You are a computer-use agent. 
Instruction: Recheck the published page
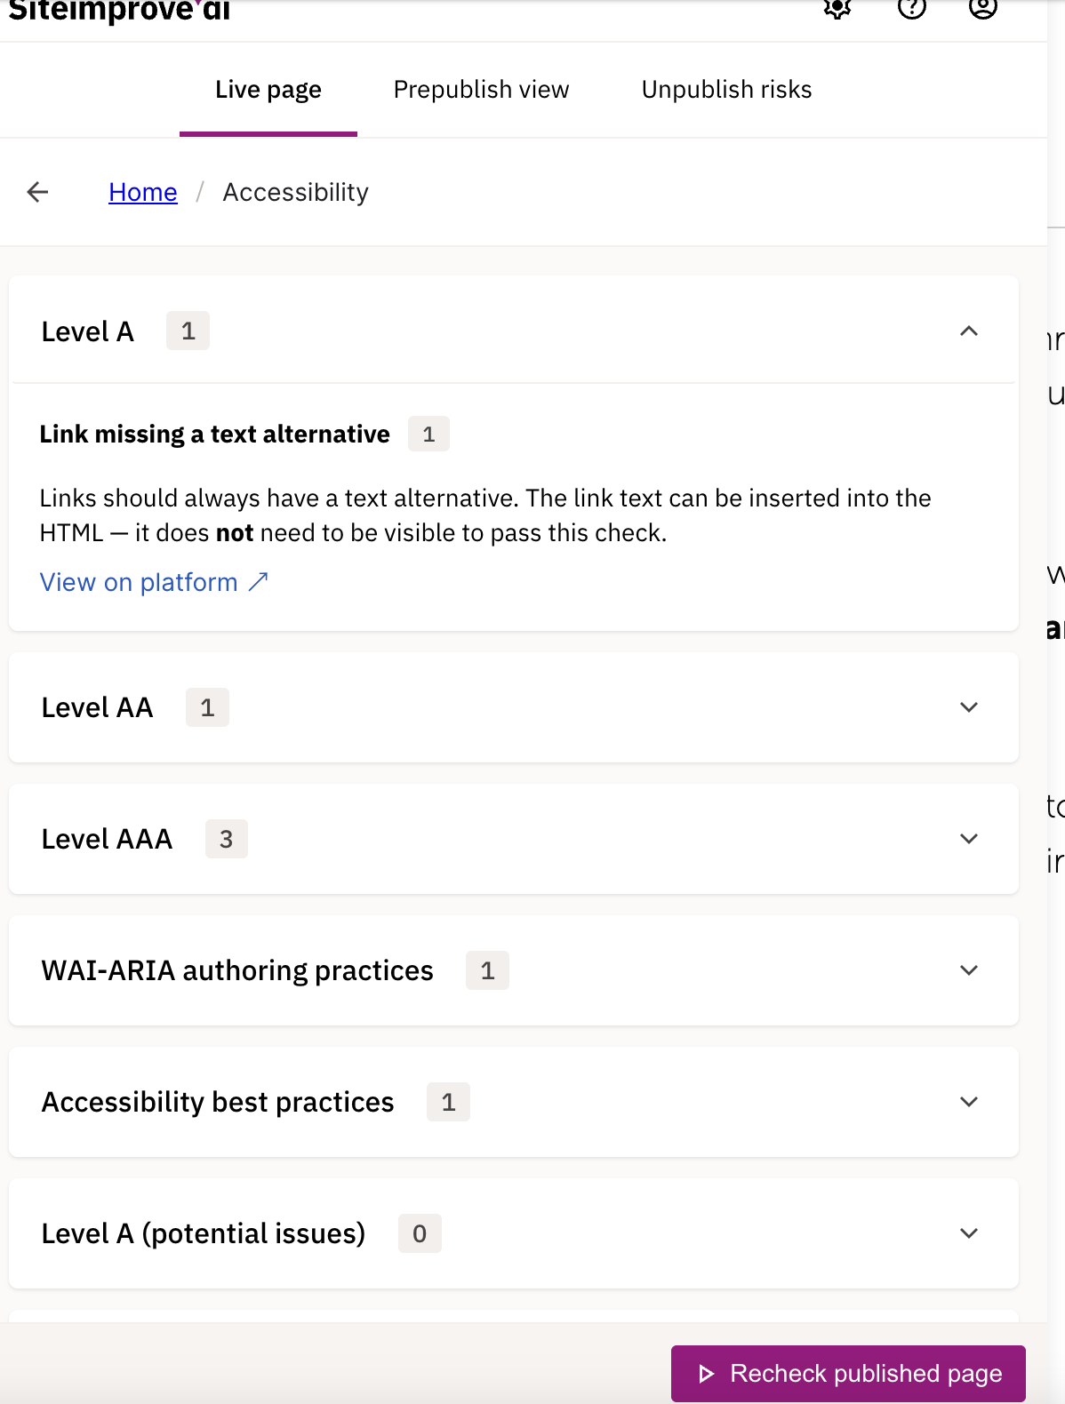coord(848,1374)
